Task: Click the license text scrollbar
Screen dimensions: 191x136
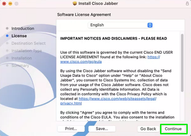Action: (182, 63)
